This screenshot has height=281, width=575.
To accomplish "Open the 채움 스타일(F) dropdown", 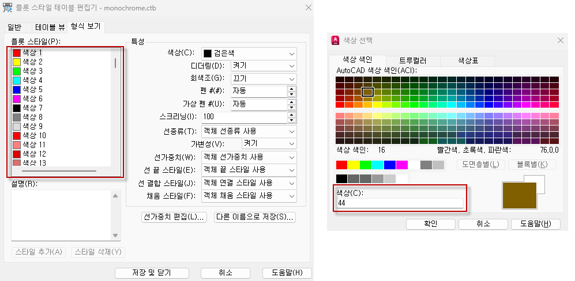I will click(x=249, y=196).
